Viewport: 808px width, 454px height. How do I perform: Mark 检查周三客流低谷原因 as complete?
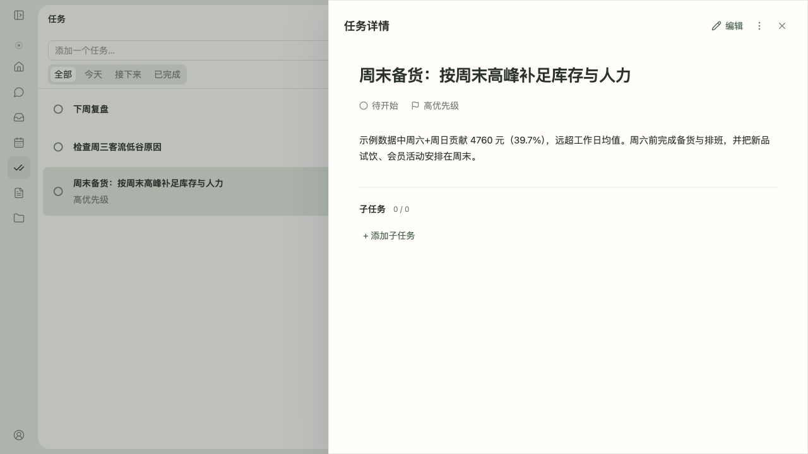(58, 147)
